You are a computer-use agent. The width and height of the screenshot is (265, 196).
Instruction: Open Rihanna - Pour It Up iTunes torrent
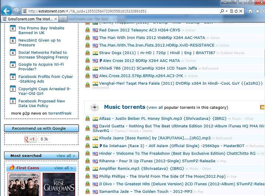tap(157, 161)
